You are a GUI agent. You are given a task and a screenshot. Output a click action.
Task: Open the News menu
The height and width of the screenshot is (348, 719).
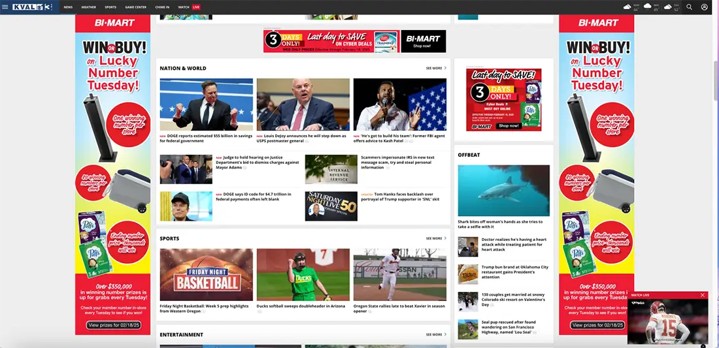point(68,7)
